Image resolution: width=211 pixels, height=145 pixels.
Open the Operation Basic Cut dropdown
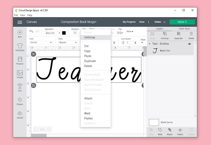53,33
